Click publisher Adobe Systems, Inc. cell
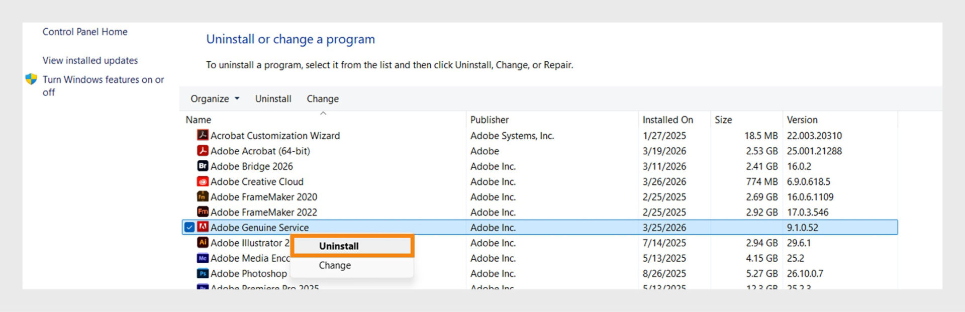The image size is (965, 312). pyautogui.click(x=512, y=136)
